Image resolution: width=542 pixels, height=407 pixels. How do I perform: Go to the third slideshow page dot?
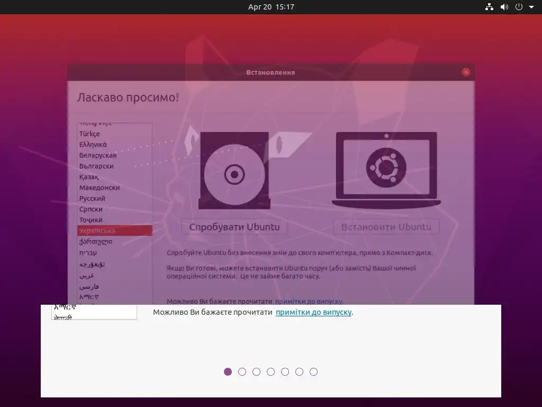pos(257,371)
